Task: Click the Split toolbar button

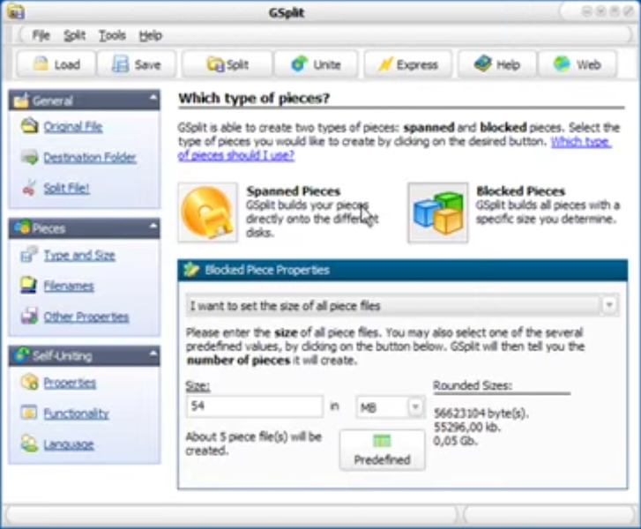Action: [x=227, y=64]
